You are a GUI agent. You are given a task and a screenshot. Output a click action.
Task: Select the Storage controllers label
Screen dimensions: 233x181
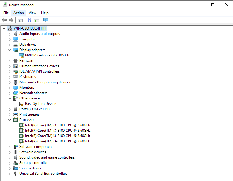(34, 163)
